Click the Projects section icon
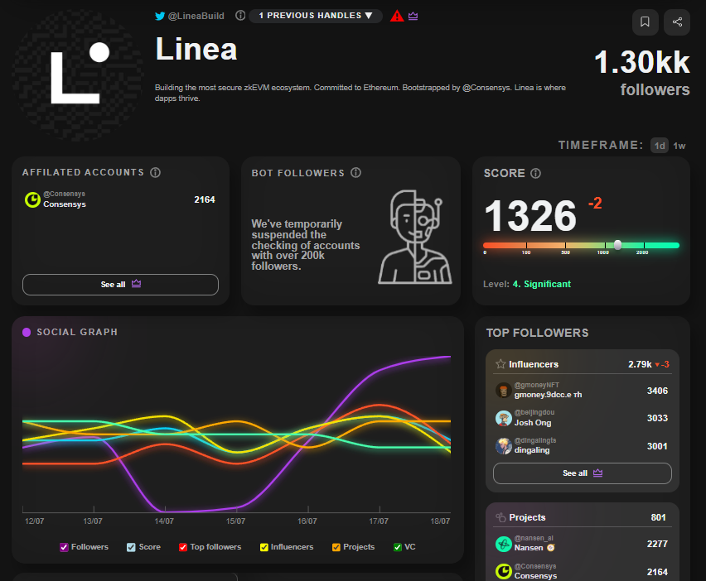Image resolution: width=706 pixels, height=581 pixels. (500, 517)
